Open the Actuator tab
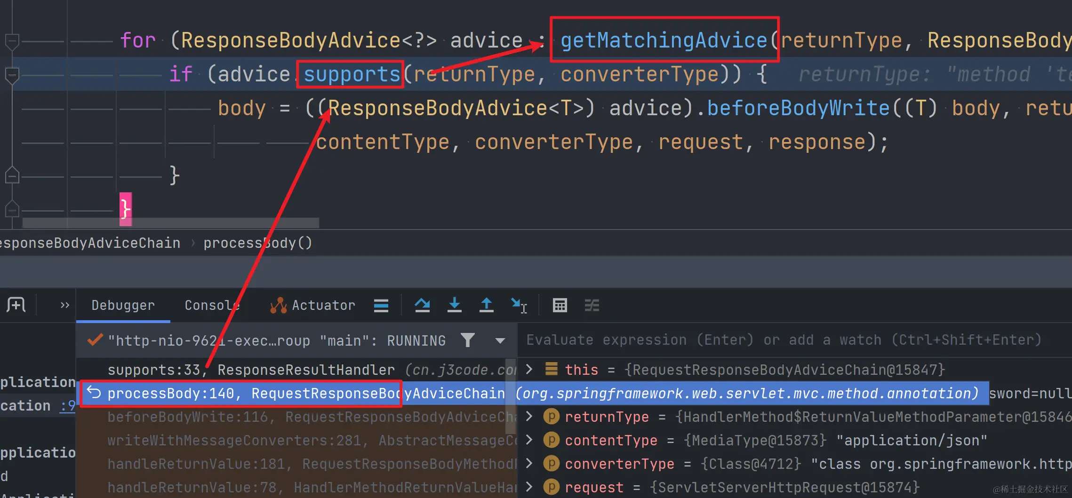1072x498 pixels. (313, 306)
